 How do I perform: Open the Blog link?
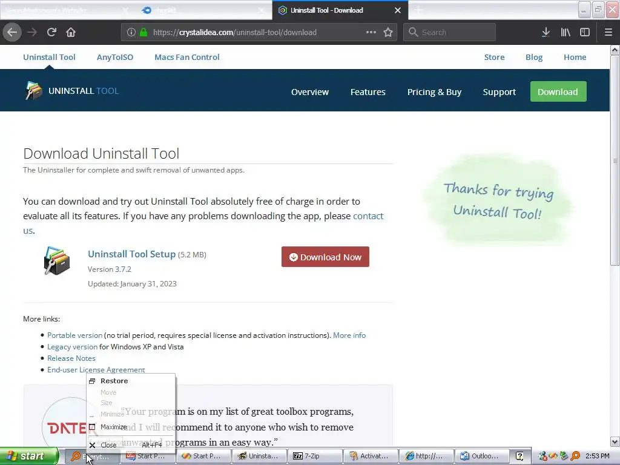click(x=534, y=57)
